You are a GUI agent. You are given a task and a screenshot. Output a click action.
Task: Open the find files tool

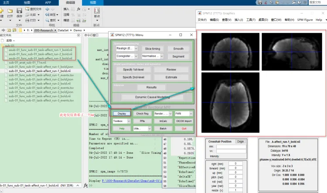coord(34,9)
